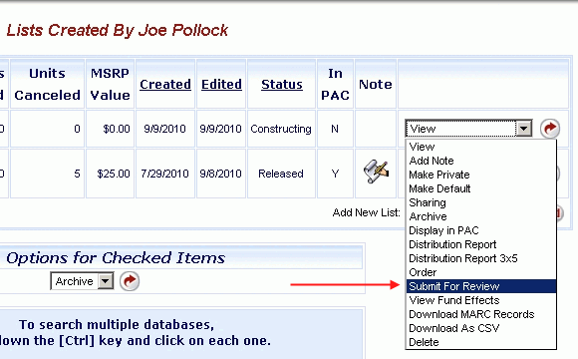Choose Download As CSV option

tap(481, 328)
